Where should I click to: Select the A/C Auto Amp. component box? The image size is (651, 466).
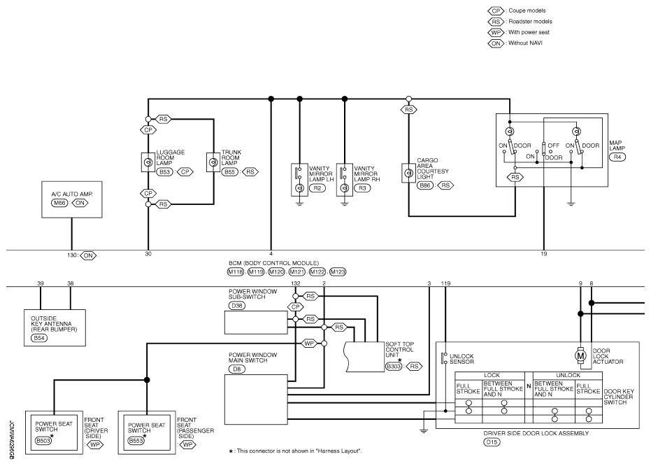coord(71,199)
